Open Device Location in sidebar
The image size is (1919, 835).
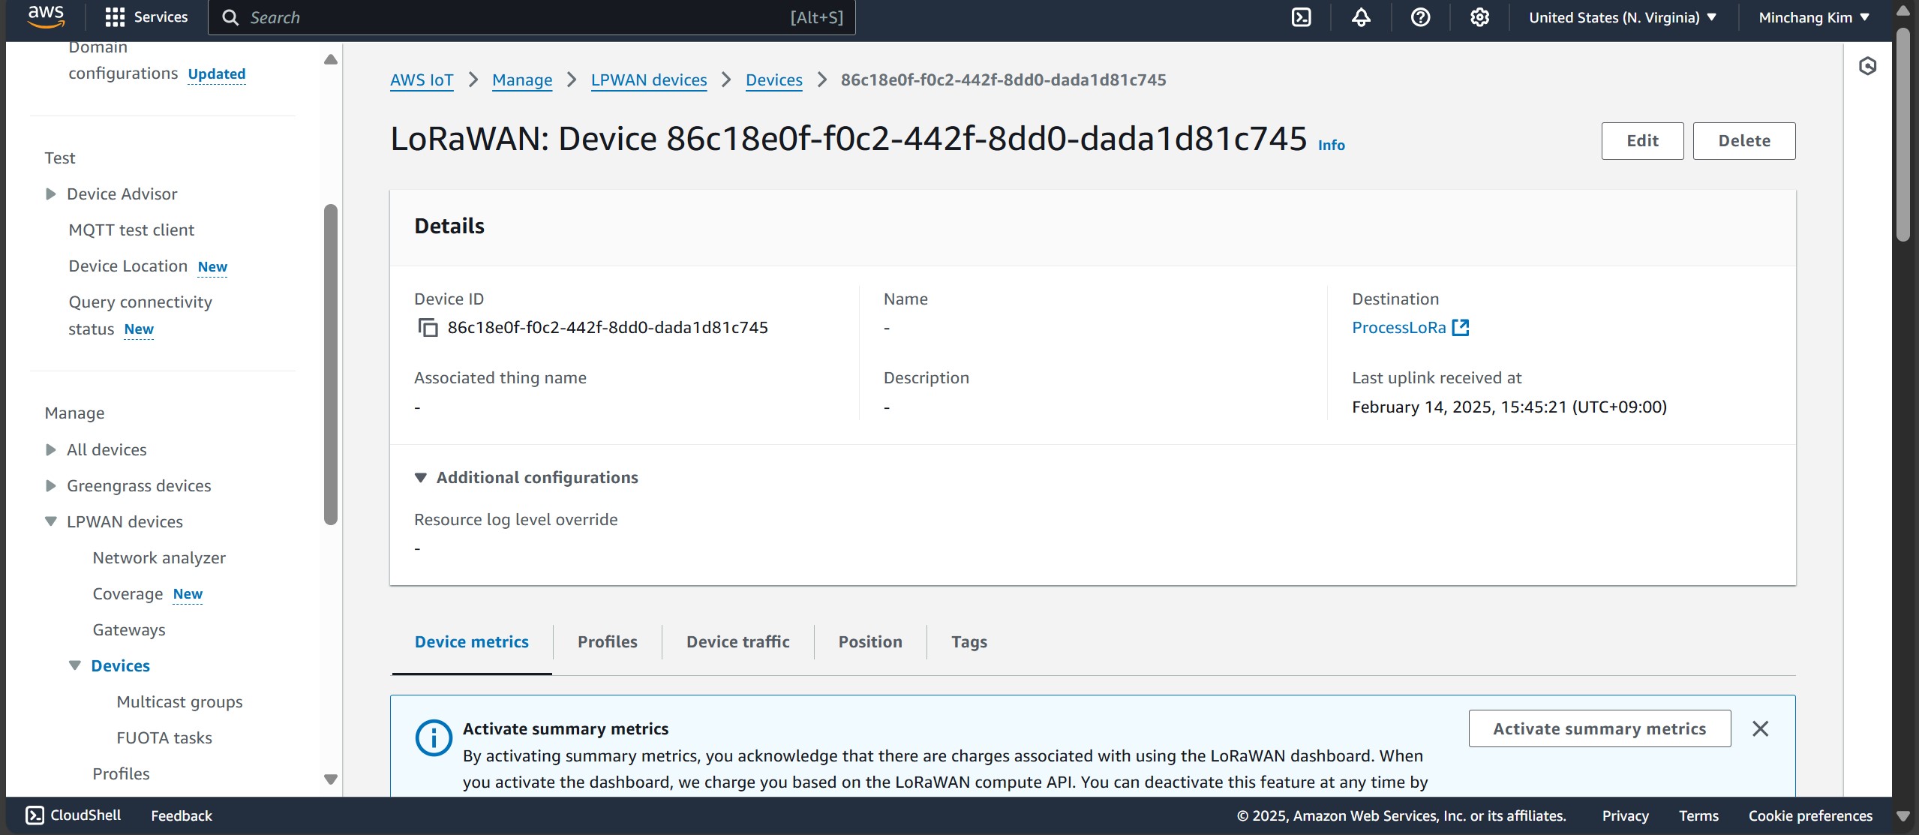pyautogui.click(x=128, y=266)
